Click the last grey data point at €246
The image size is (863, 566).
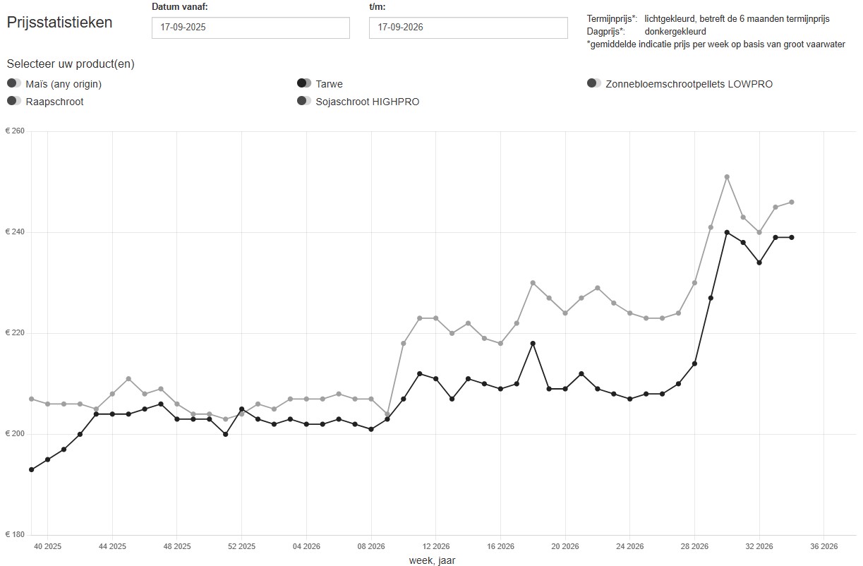click(792, 202)
